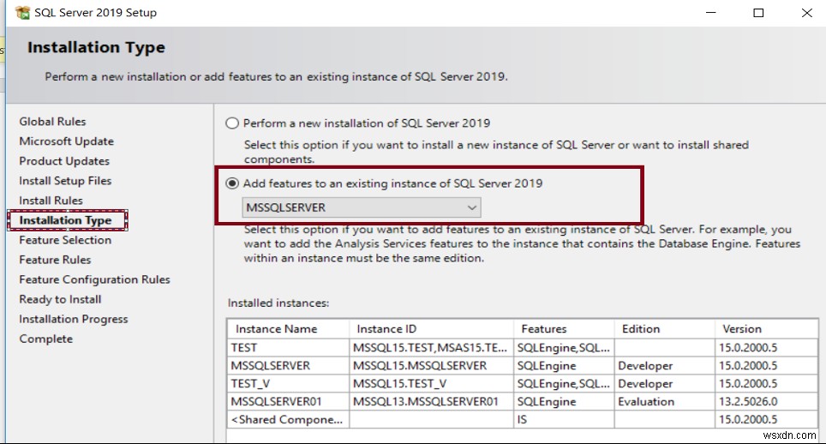Viewport: 826px width, 444px height.
Task: Select the Shared Components row name cell
Action: [288, 419]
